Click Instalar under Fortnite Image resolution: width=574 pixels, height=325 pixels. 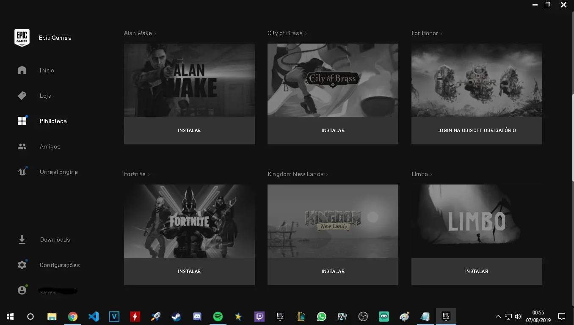click(189, 271)
